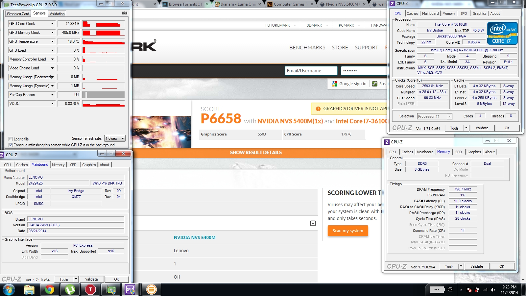Open the FUTUREMARK top navigation menu

[x=281, y=25]
